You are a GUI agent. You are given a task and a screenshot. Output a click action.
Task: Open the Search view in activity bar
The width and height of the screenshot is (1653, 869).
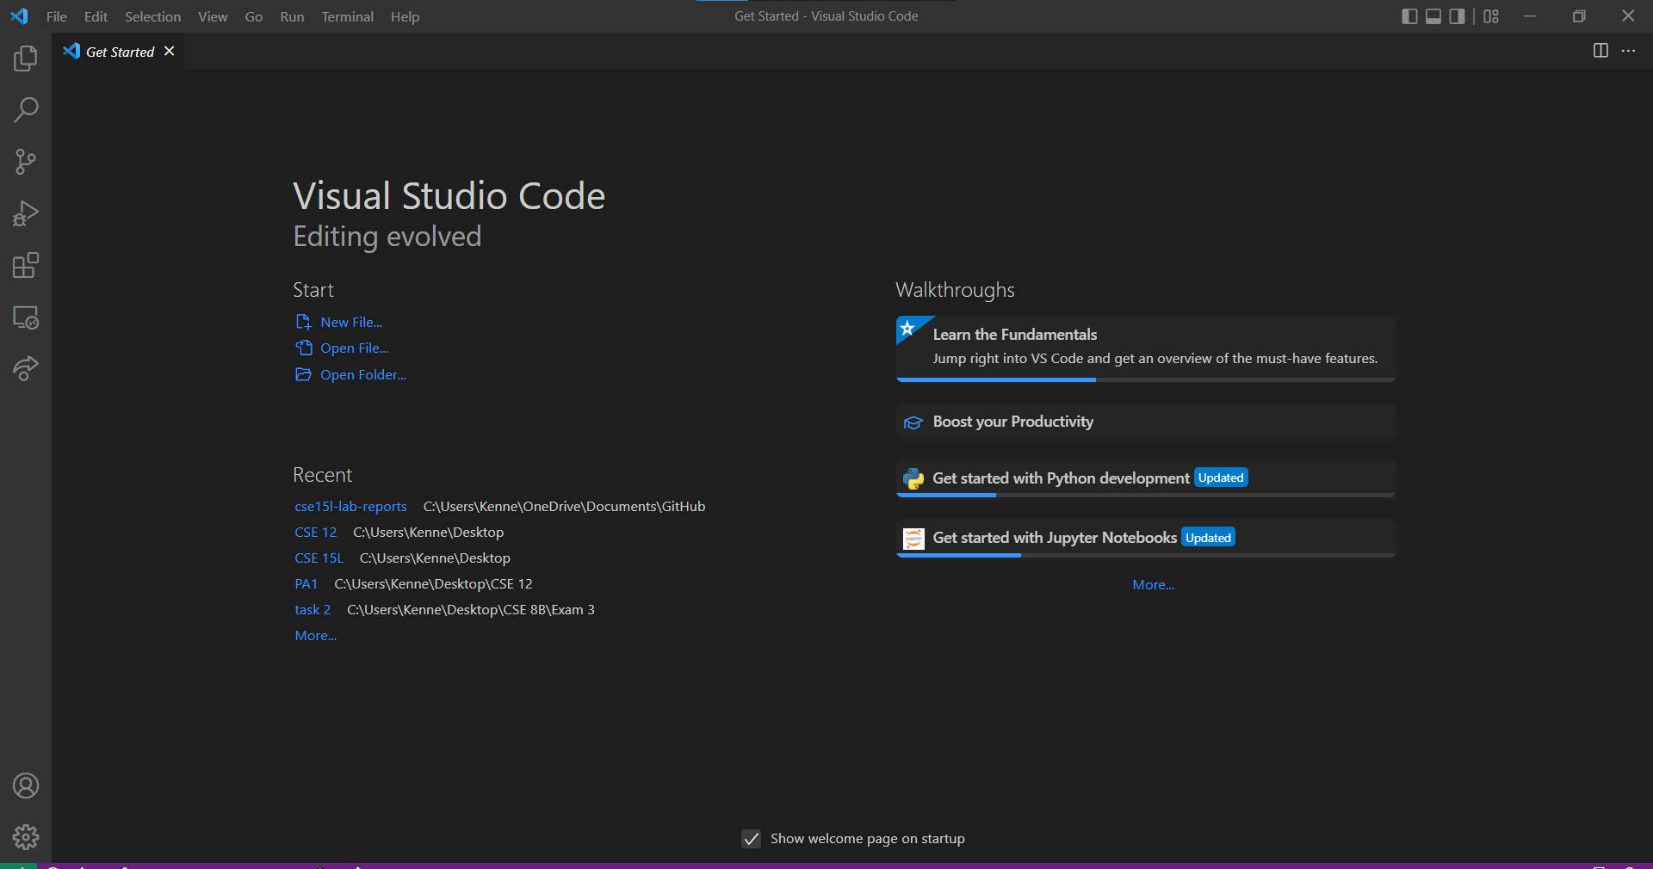26,110
